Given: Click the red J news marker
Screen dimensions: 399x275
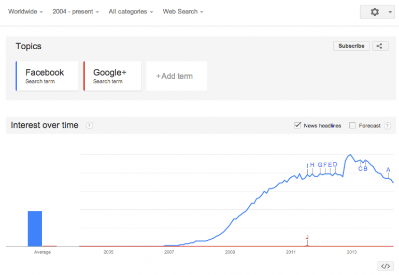Looking at the screenshot, I should tap(307, 237).
